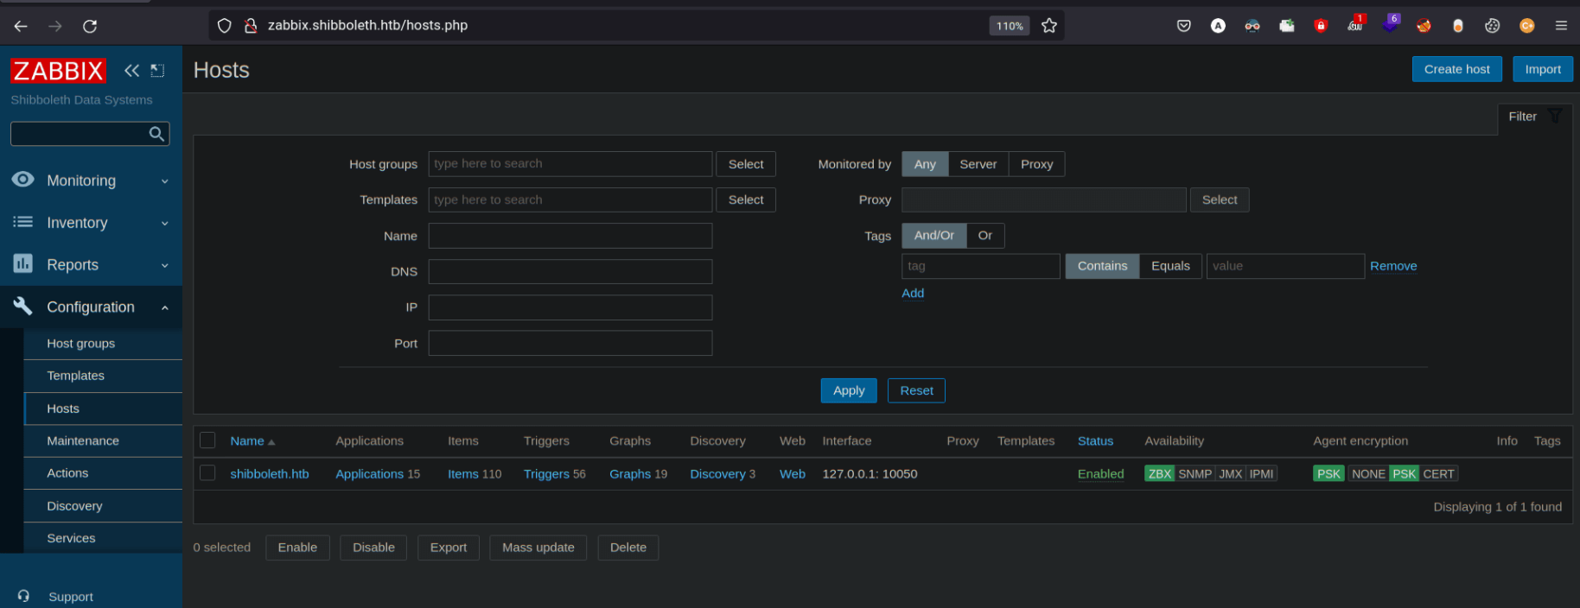Image resolution: width=1580 pixels, height=608 pixels.
Task: Click the Create host button
Action: point(1456,69)
